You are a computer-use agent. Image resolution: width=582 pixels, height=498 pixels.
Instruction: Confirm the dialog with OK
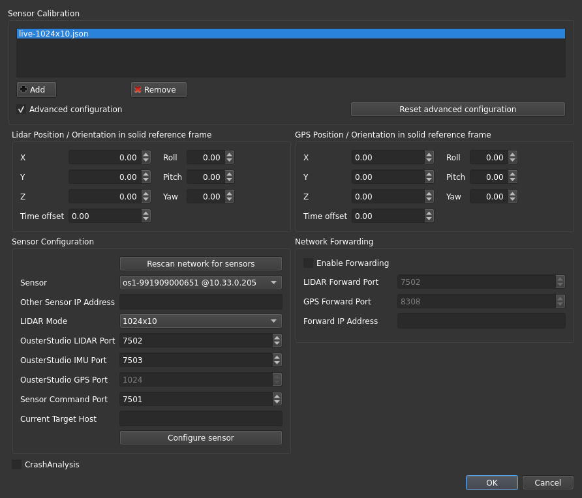[x=491, y=483]
